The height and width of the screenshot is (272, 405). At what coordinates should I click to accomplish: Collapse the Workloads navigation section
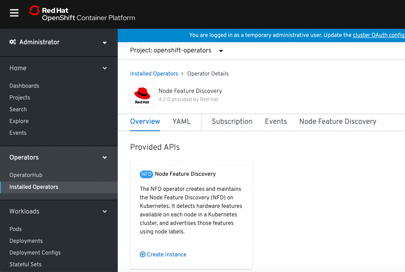point(105,212)
